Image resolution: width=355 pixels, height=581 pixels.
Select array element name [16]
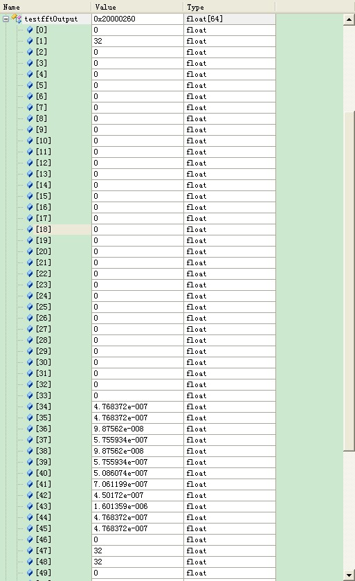[44, 207]
